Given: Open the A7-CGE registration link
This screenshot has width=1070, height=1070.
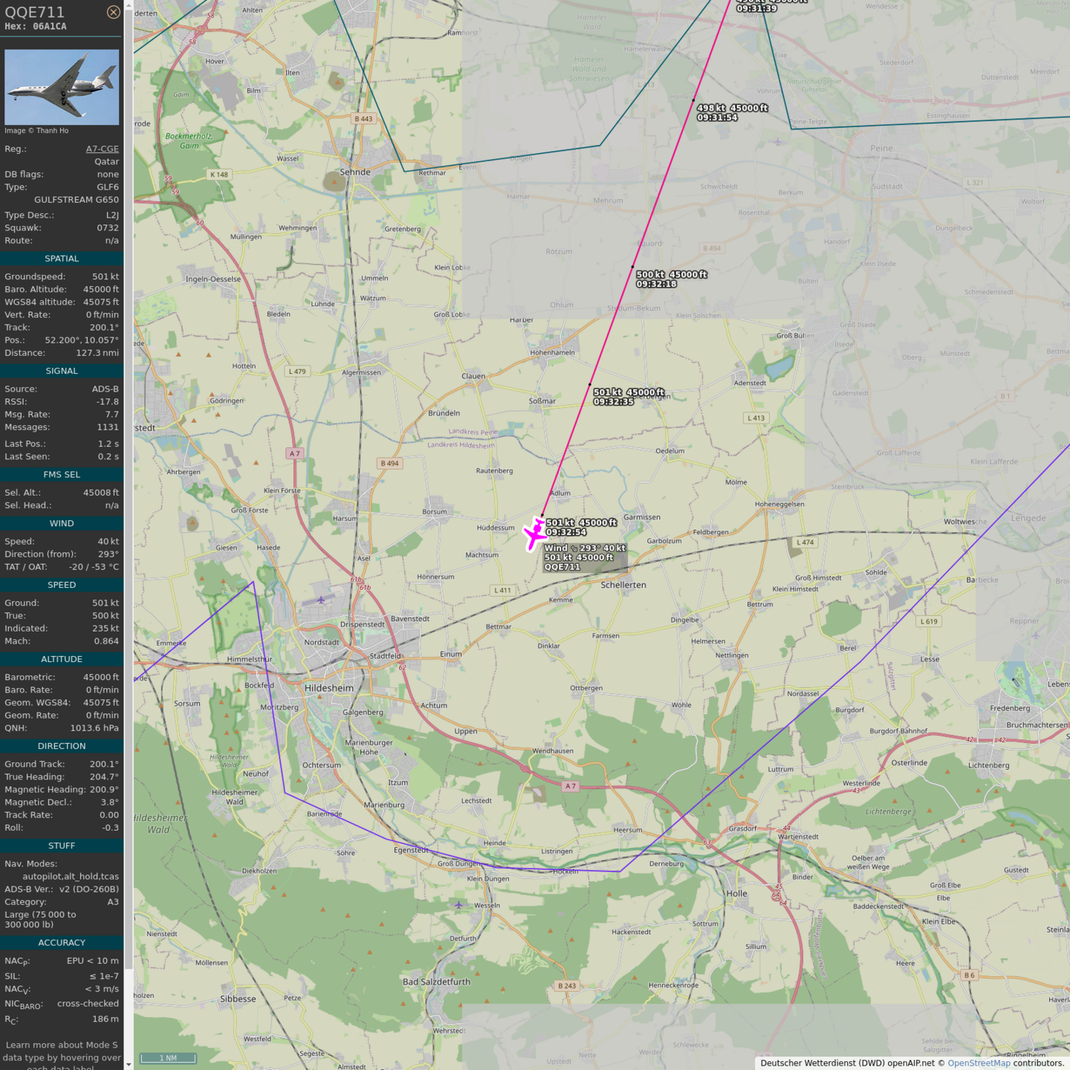Looking at the screenshot, I should pyautogui.click(x=102, y=149).
